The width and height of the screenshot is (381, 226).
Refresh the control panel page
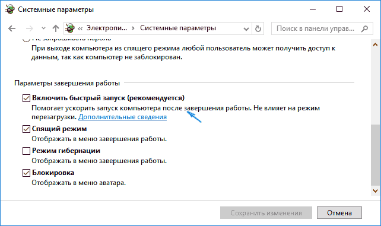pyautogui.click(x=258, y=29)
